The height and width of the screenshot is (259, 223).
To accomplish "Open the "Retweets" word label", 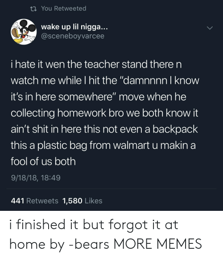I will tap(42, 201).
